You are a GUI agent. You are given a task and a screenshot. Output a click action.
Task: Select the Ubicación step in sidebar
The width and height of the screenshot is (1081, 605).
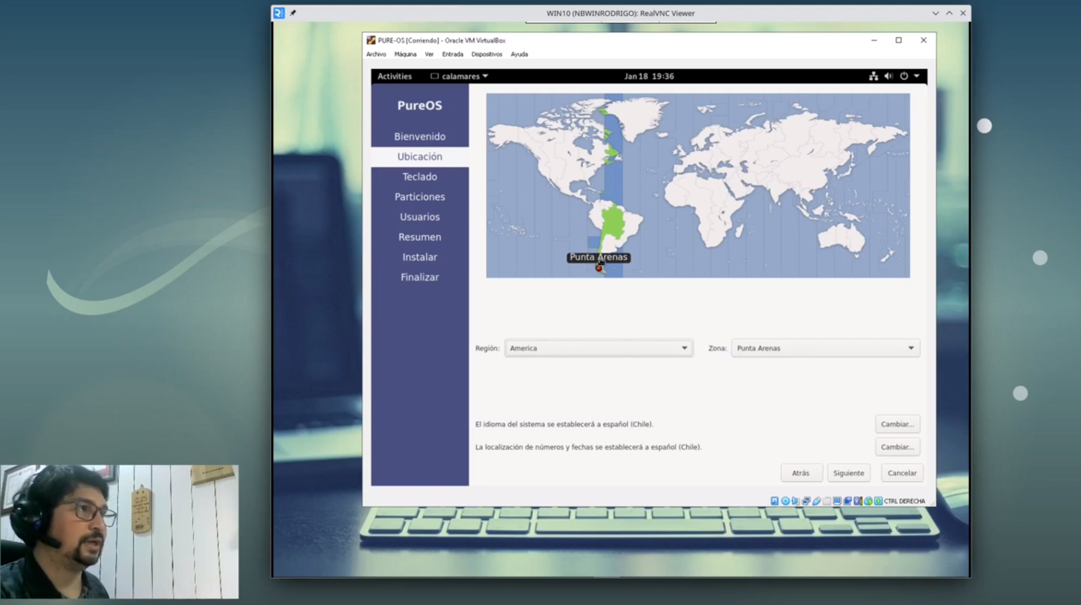coord(420,157)
